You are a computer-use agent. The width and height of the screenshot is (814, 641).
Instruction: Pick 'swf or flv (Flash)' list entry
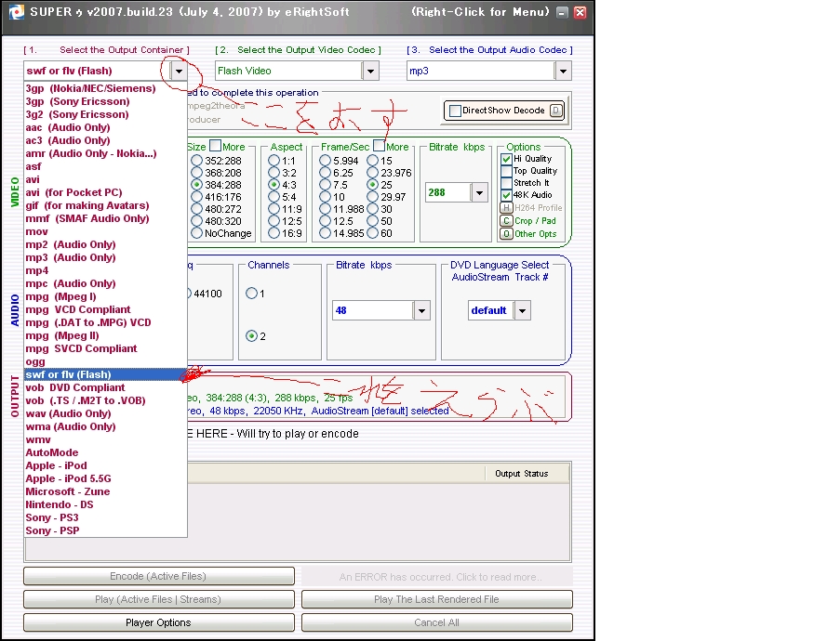pyautogui.click(x=105, y=374)
